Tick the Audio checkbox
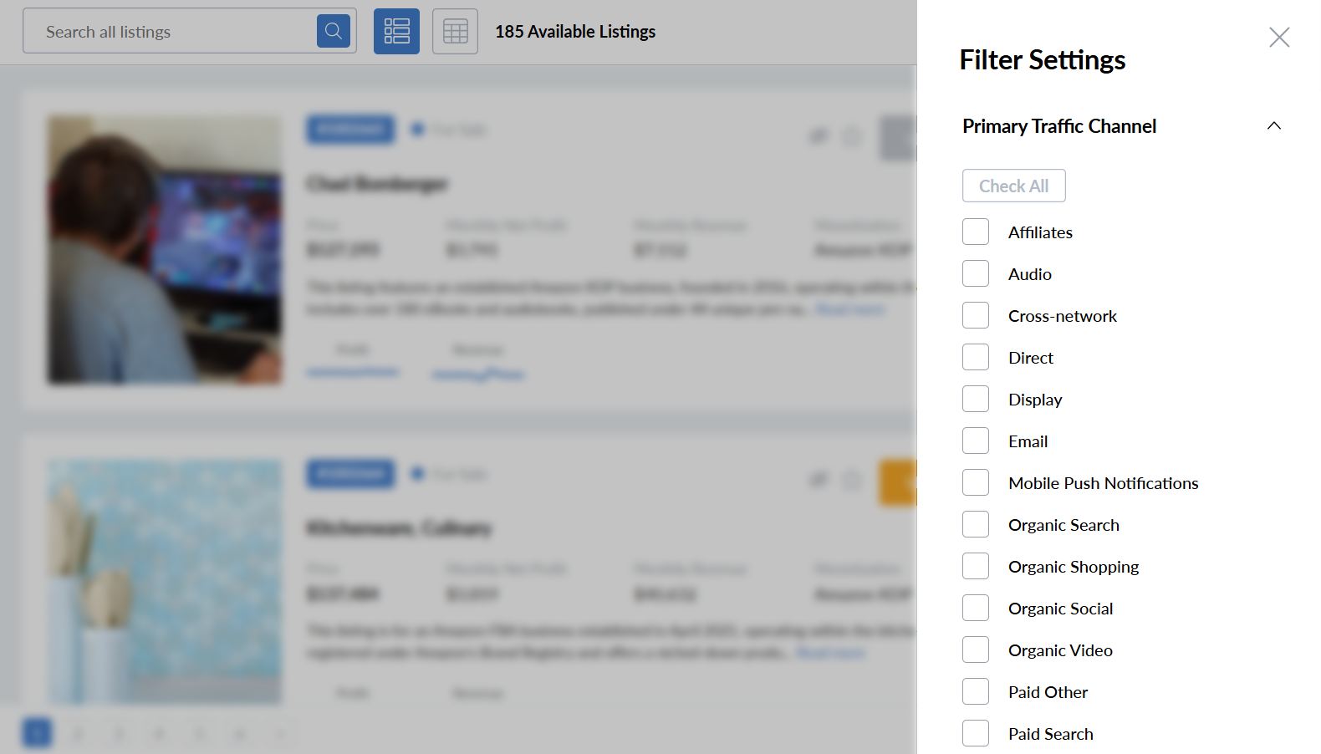This screenshot has height=754, width=1321. pos(976,273)
